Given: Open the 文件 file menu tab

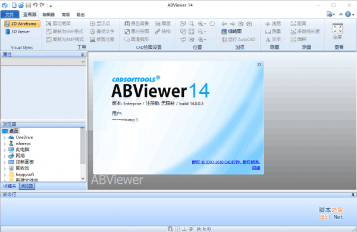Looking at the screenshot, I should coord(10,14).
